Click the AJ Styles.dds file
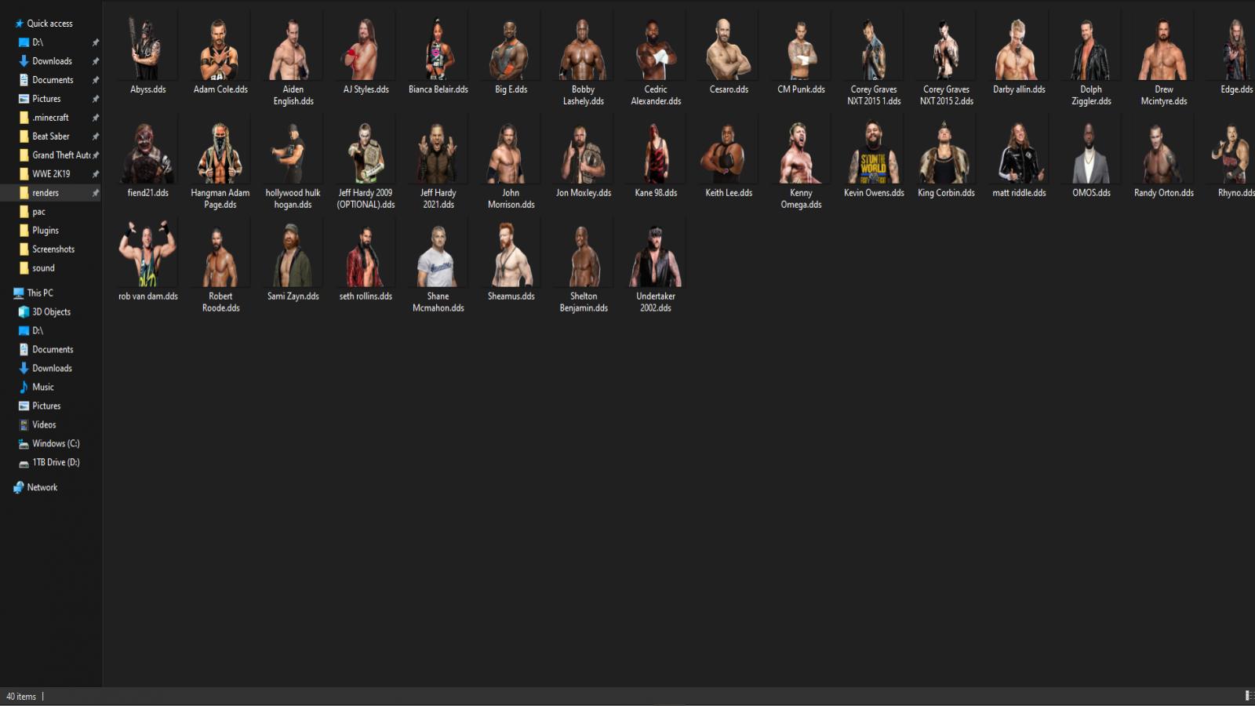The image size is (1255, 706). pos(366,56)
